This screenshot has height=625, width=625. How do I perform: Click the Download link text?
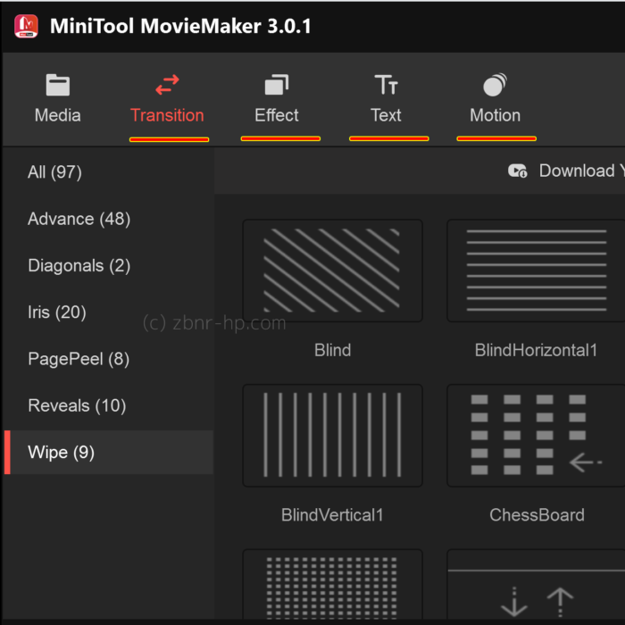[x=581, y=171]
